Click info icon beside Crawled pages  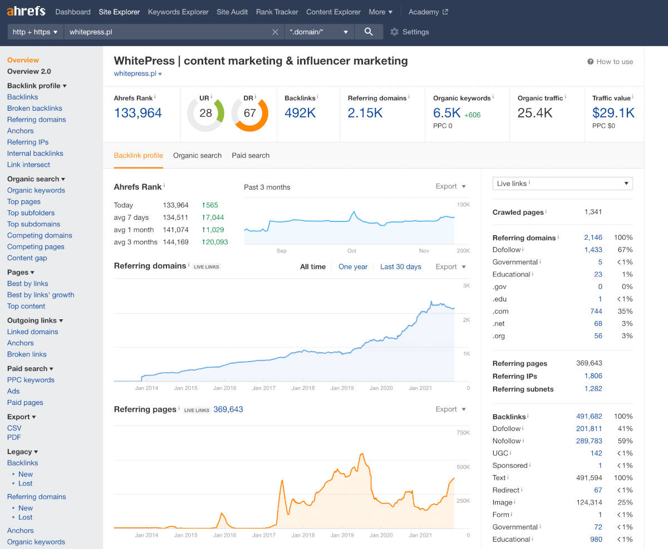click(x=546, y=211)
